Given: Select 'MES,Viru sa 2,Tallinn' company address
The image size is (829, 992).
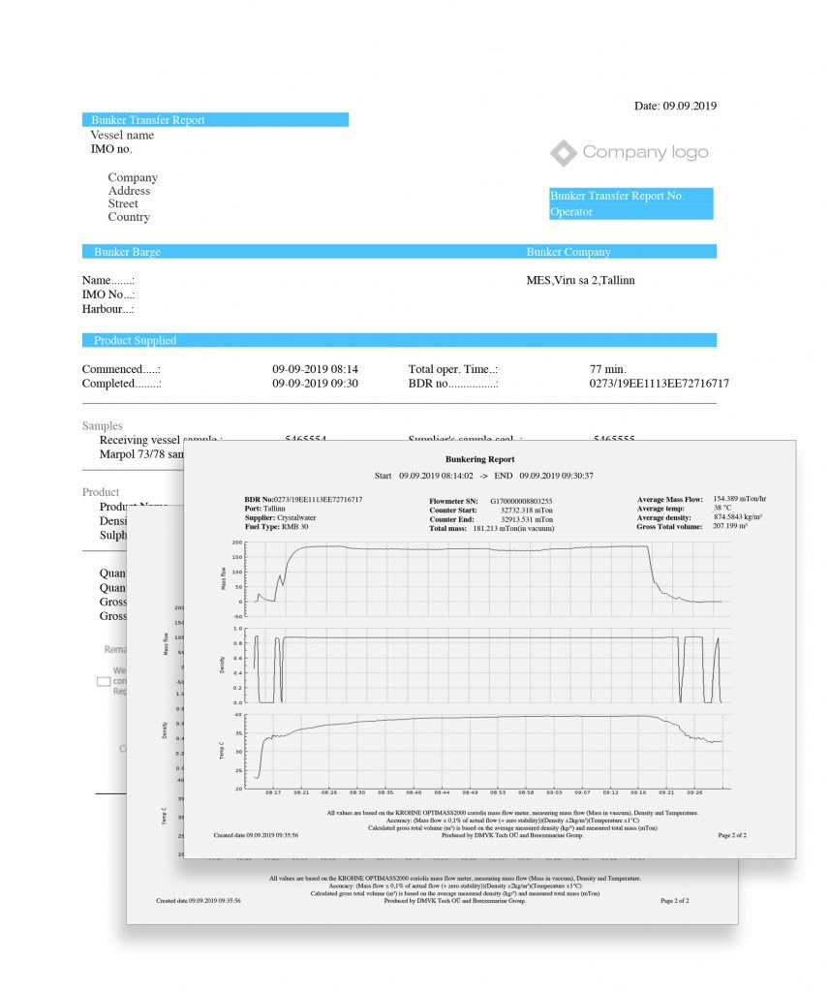Looking at the screenshot, I should pos(580,280).
